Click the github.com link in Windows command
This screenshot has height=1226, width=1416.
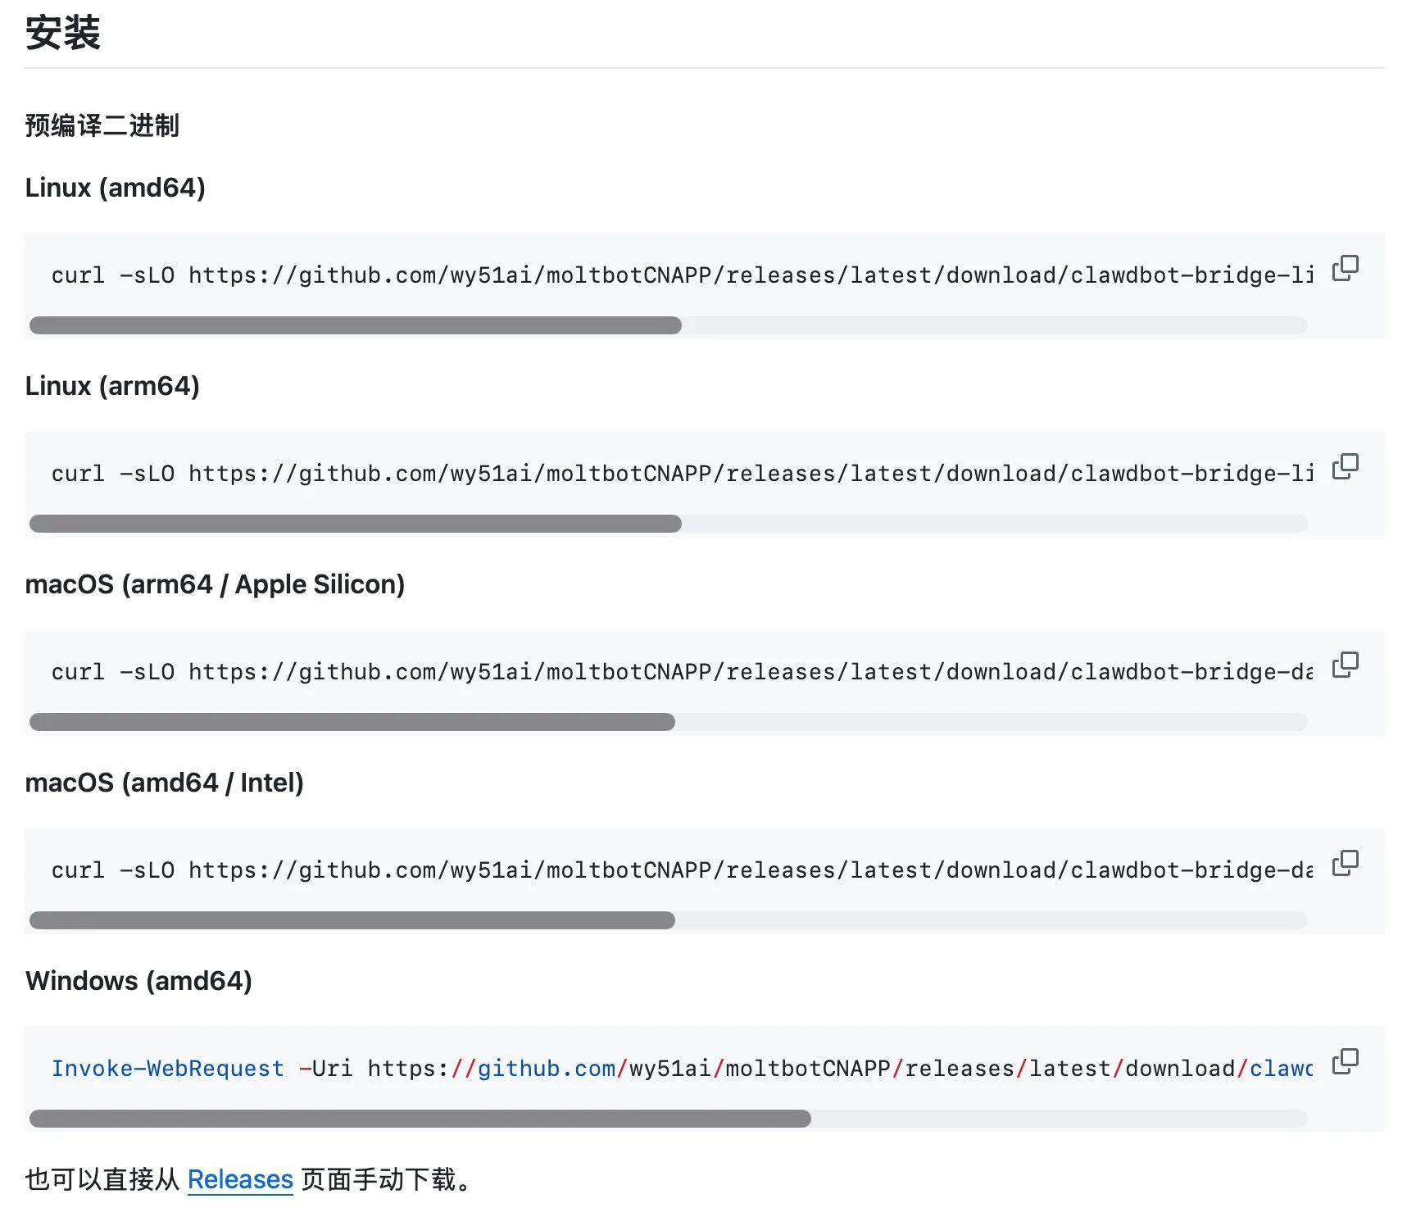pos(547,1068)
